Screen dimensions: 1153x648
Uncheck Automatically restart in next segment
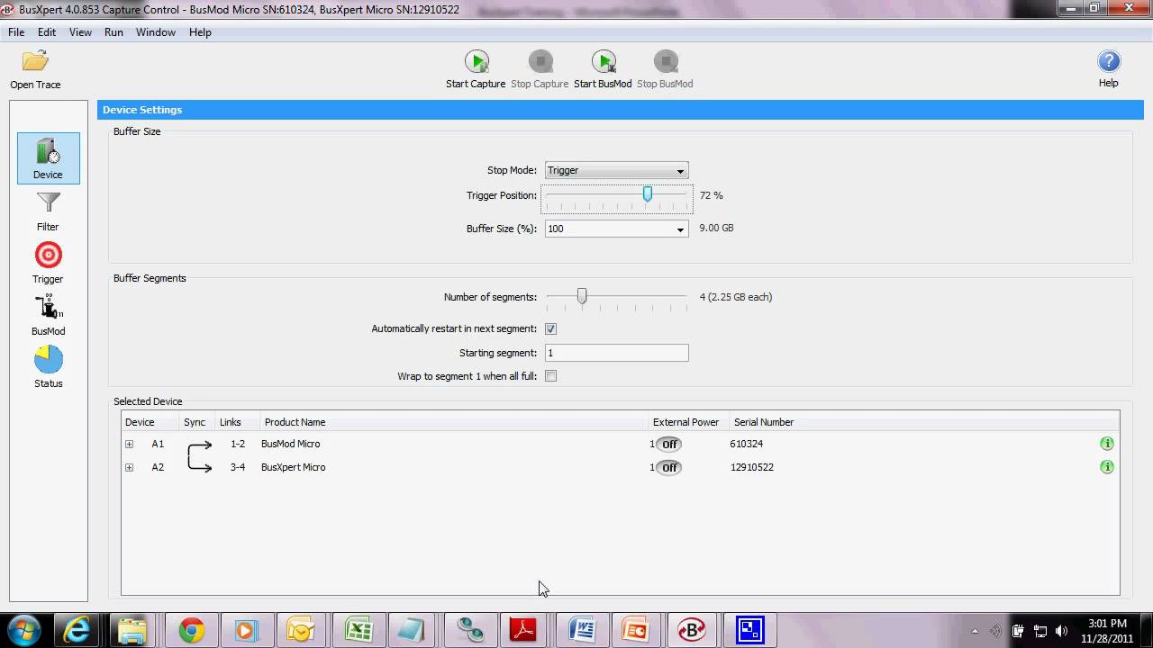coord(550,329)
